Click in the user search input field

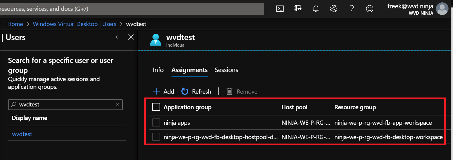pos(65,105)
